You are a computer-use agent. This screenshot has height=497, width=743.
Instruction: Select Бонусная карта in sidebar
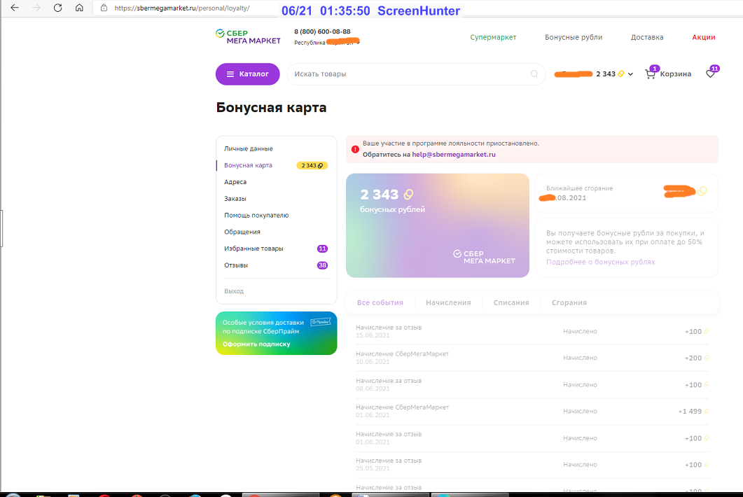[248, 165]
